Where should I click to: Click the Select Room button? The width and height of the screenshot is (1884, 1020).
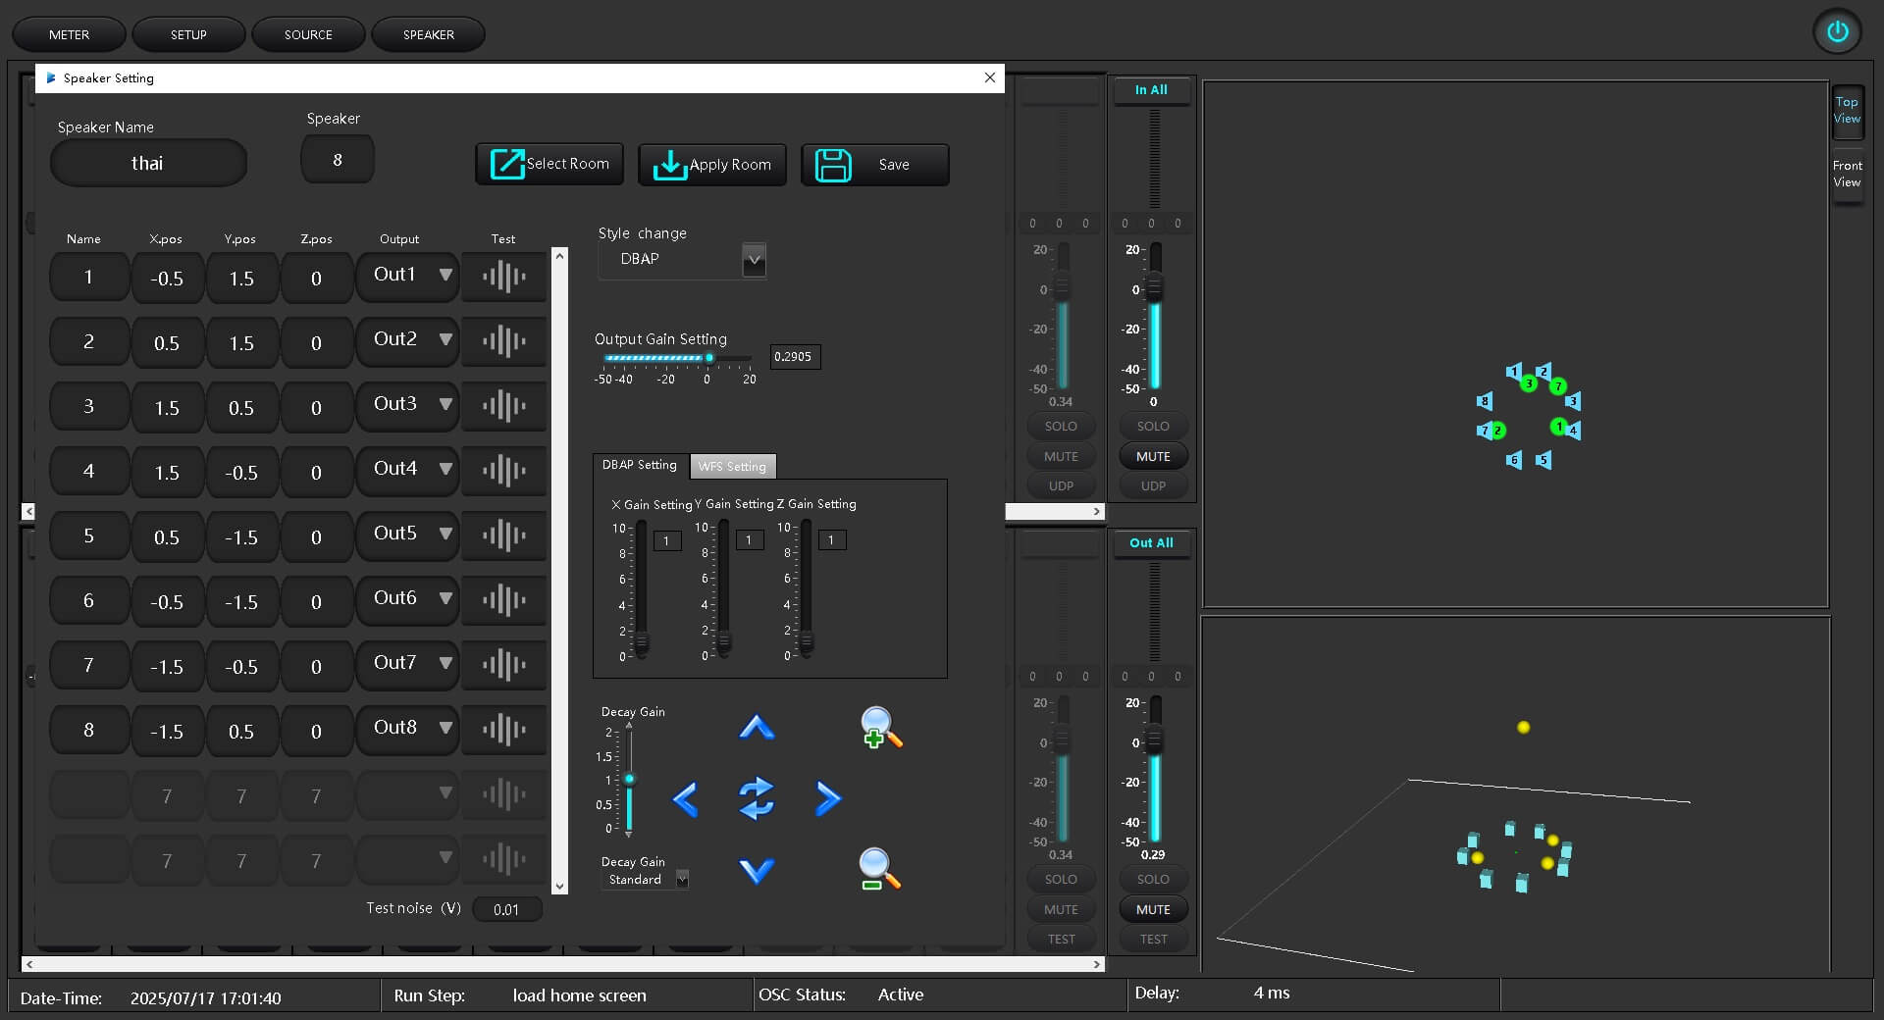tap(549, 164)
